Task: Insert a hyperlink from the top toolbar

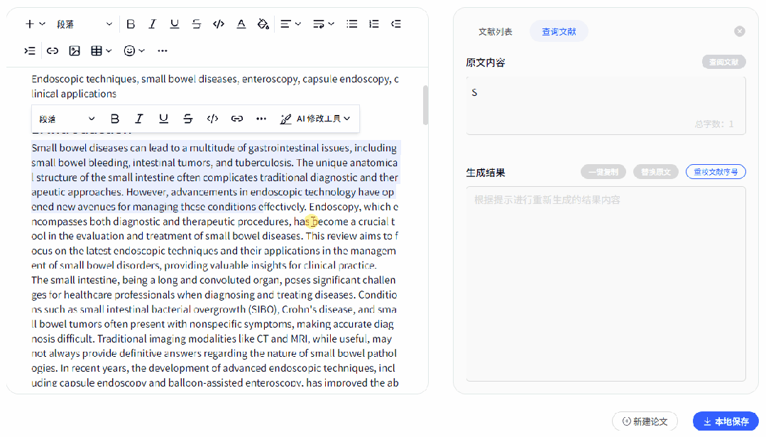Action: pos(53,51)
